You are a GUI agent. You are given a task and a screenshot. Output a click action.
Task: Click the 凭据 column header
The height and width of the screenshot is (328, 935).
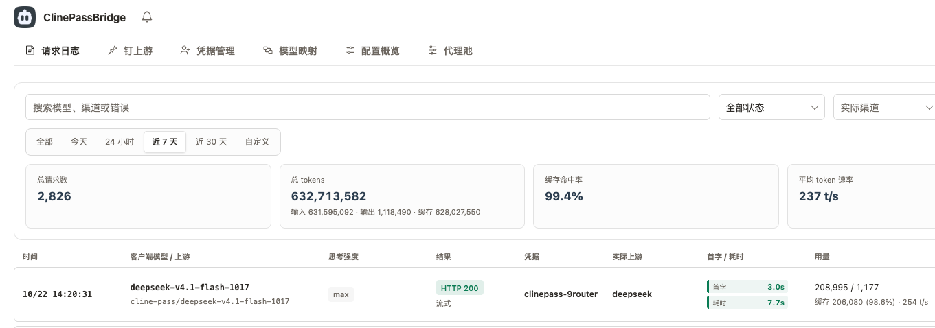pyautogui.click(x=532, y=257)
